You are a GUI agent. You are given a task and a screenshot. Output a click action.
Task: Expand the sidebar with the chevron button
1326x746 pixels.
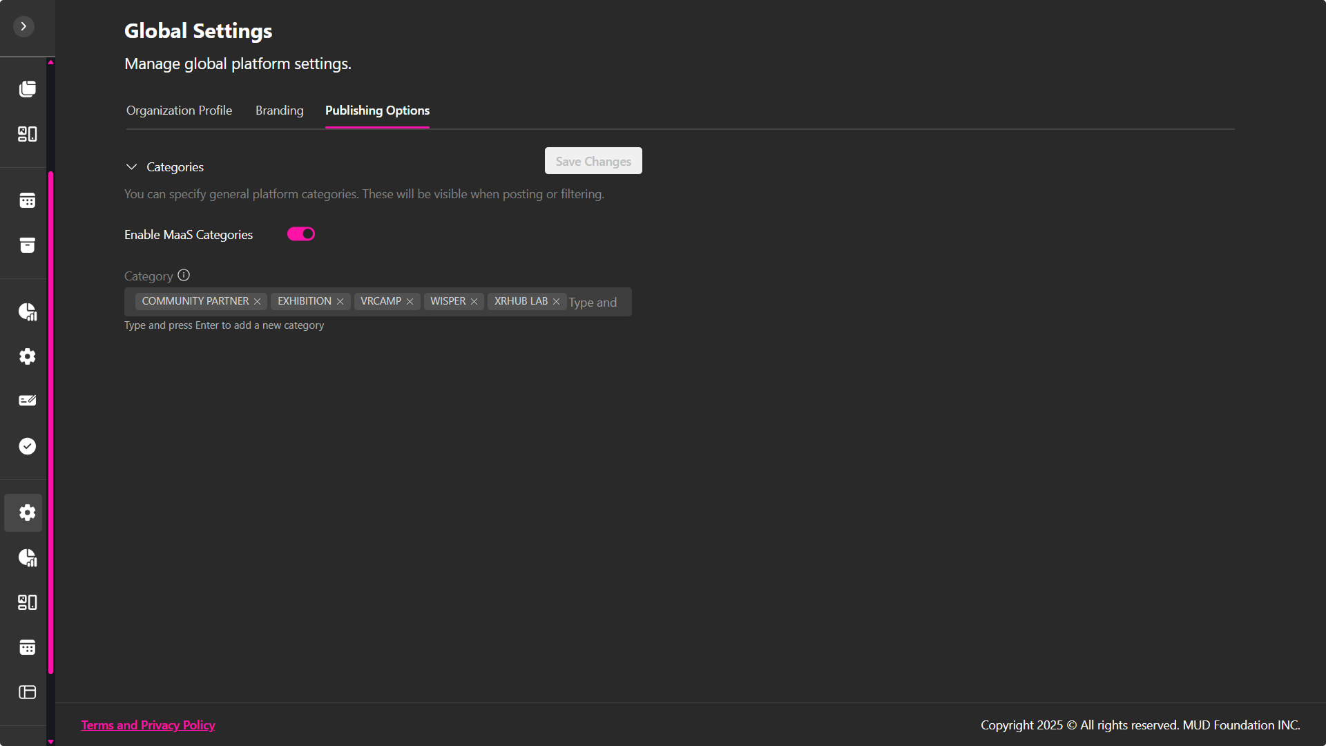[x=23, y=26]
